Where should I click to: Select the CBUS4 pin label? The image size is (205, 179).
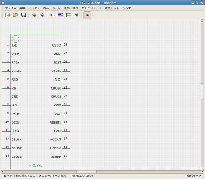point(16,140)
